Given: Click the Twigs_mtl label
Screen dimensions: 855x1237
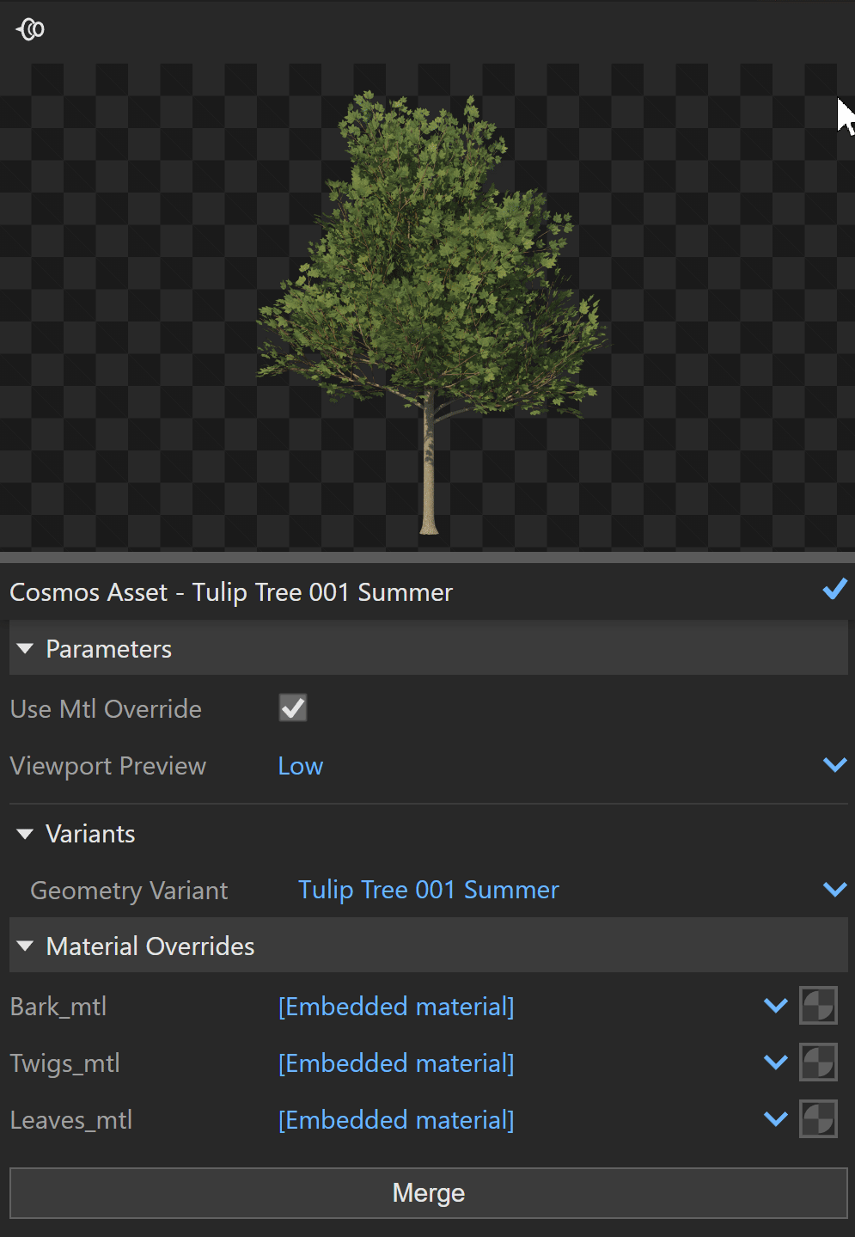Looking at the screenshot, I should 64,1063.
